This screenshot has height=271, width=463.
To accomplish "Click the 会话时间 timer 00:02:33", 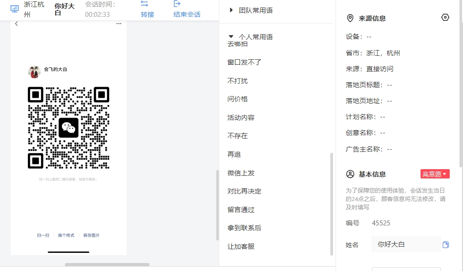I will (x=97, y=15).
